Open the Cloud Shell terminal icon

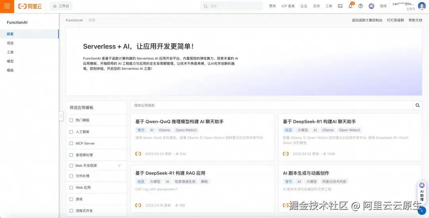coord(340,6)
